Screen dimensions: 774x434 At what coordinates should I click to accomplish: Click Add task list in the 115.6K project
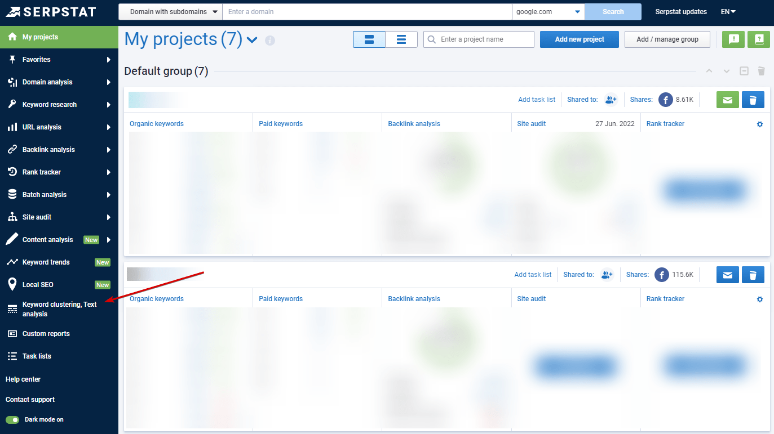pyautogui.click(x=533, y=275)
